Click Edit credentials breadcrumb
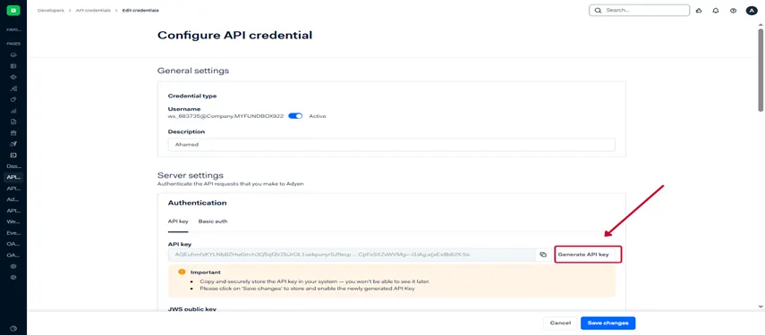This screenshot has width=765, height=335. pyautogui.click(x=140, y=10)
